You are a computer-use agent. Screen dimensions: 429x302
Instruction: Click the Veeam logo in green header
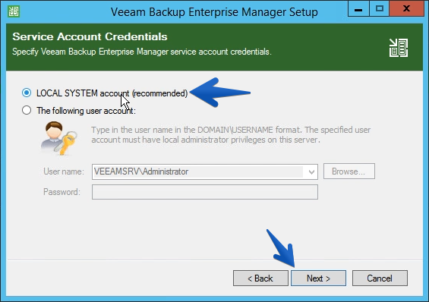[399, 48]
